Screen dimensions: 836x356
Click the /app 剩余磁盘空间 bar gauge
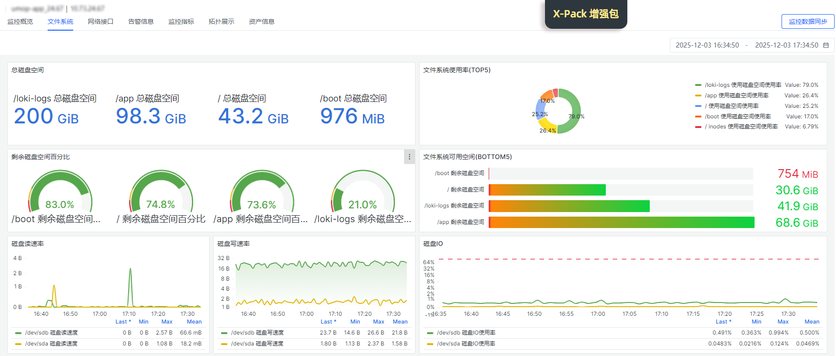click(x=621, y=222)
